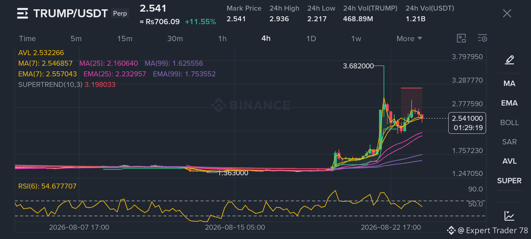Open the chart-line indicators icon below SUPER
The width and height of the screenshot is (531, 239).
[509, 216]
